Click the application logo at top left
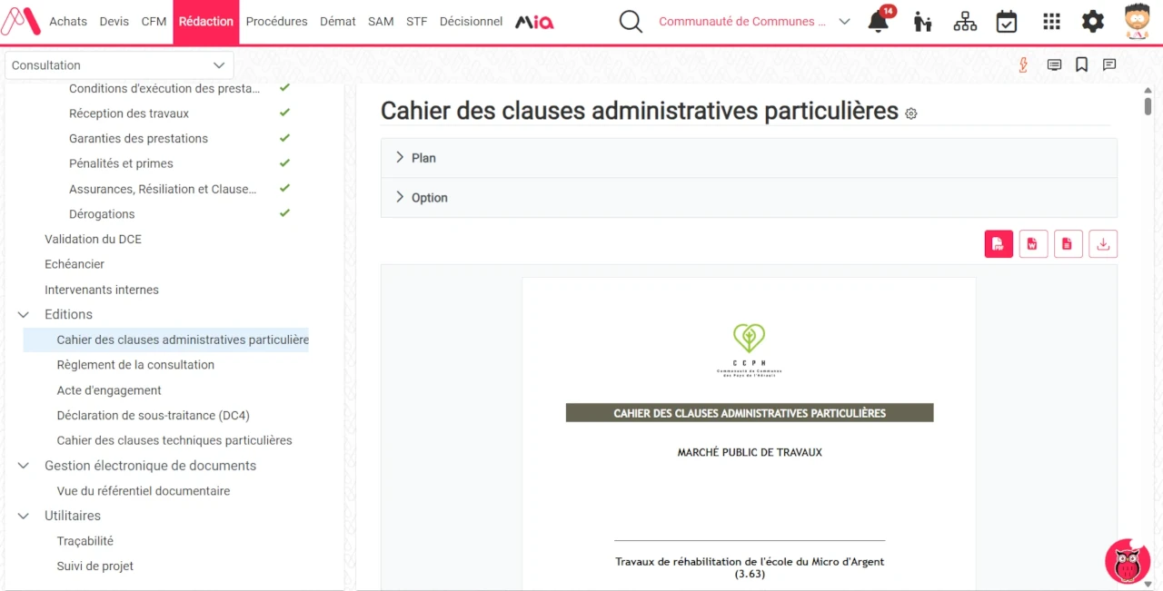The width and height of the screenshot is (1163, 591). click(20, 21)
